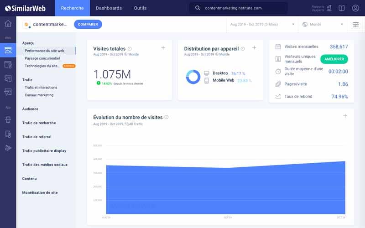Viewport: 365px width, 228px height.
Task: Switch to the Dashboards tab
Action: pos(109,8)
